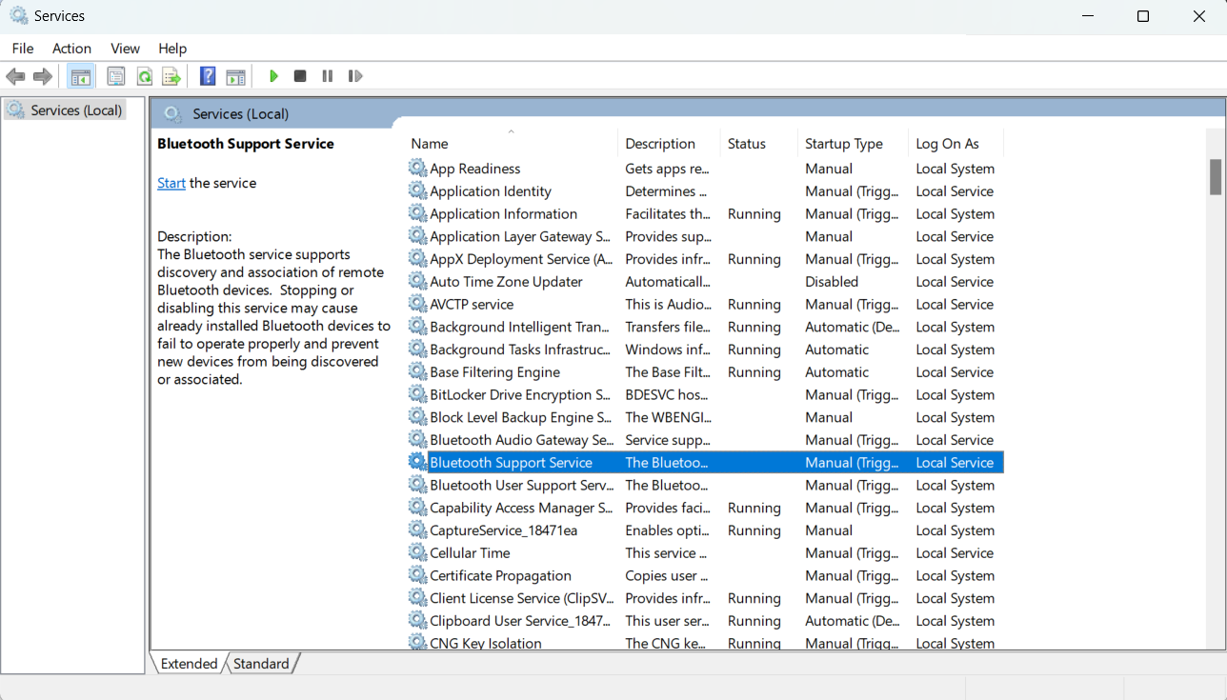Click the Stop Service square icon

[300, 76]
